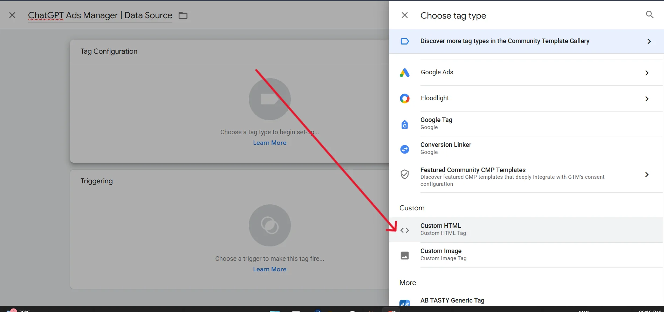The width and height of the screenshot is (664, 312).
Task: Select the Floodlight logo icon
Action: click(x=405, y=99)
